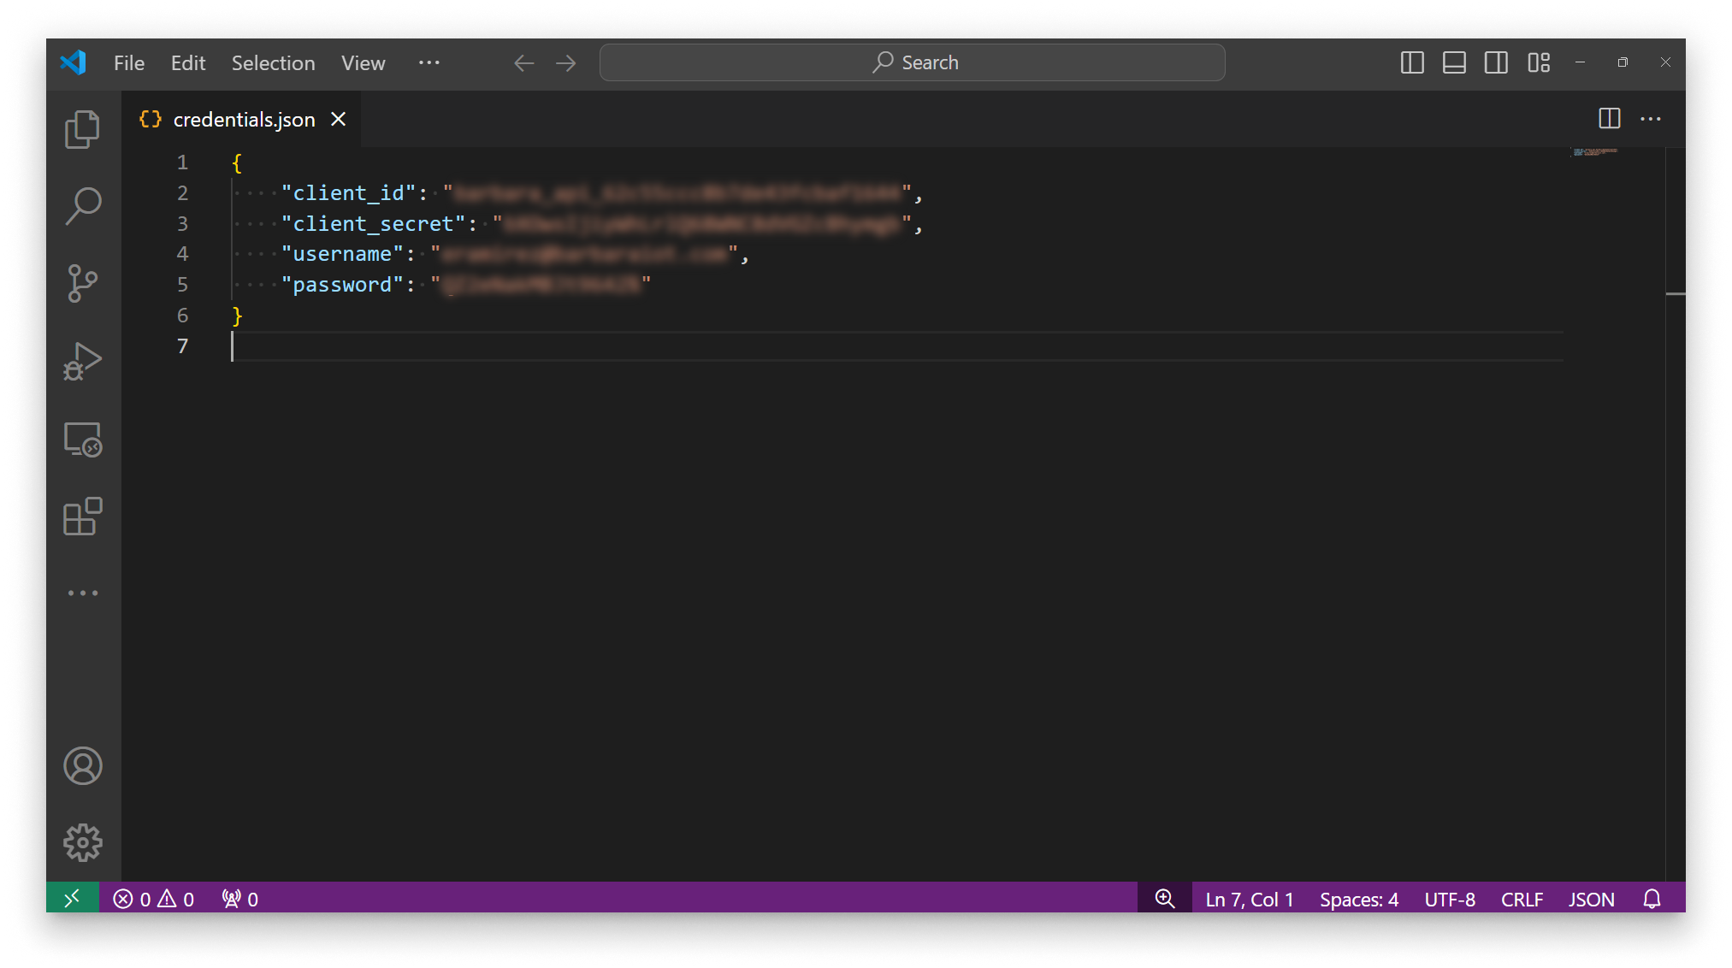Viewport: 1732px width, 968px height.
Task: Expand hidden menu bar items ellipsis
Action: [x=429, y=62]
